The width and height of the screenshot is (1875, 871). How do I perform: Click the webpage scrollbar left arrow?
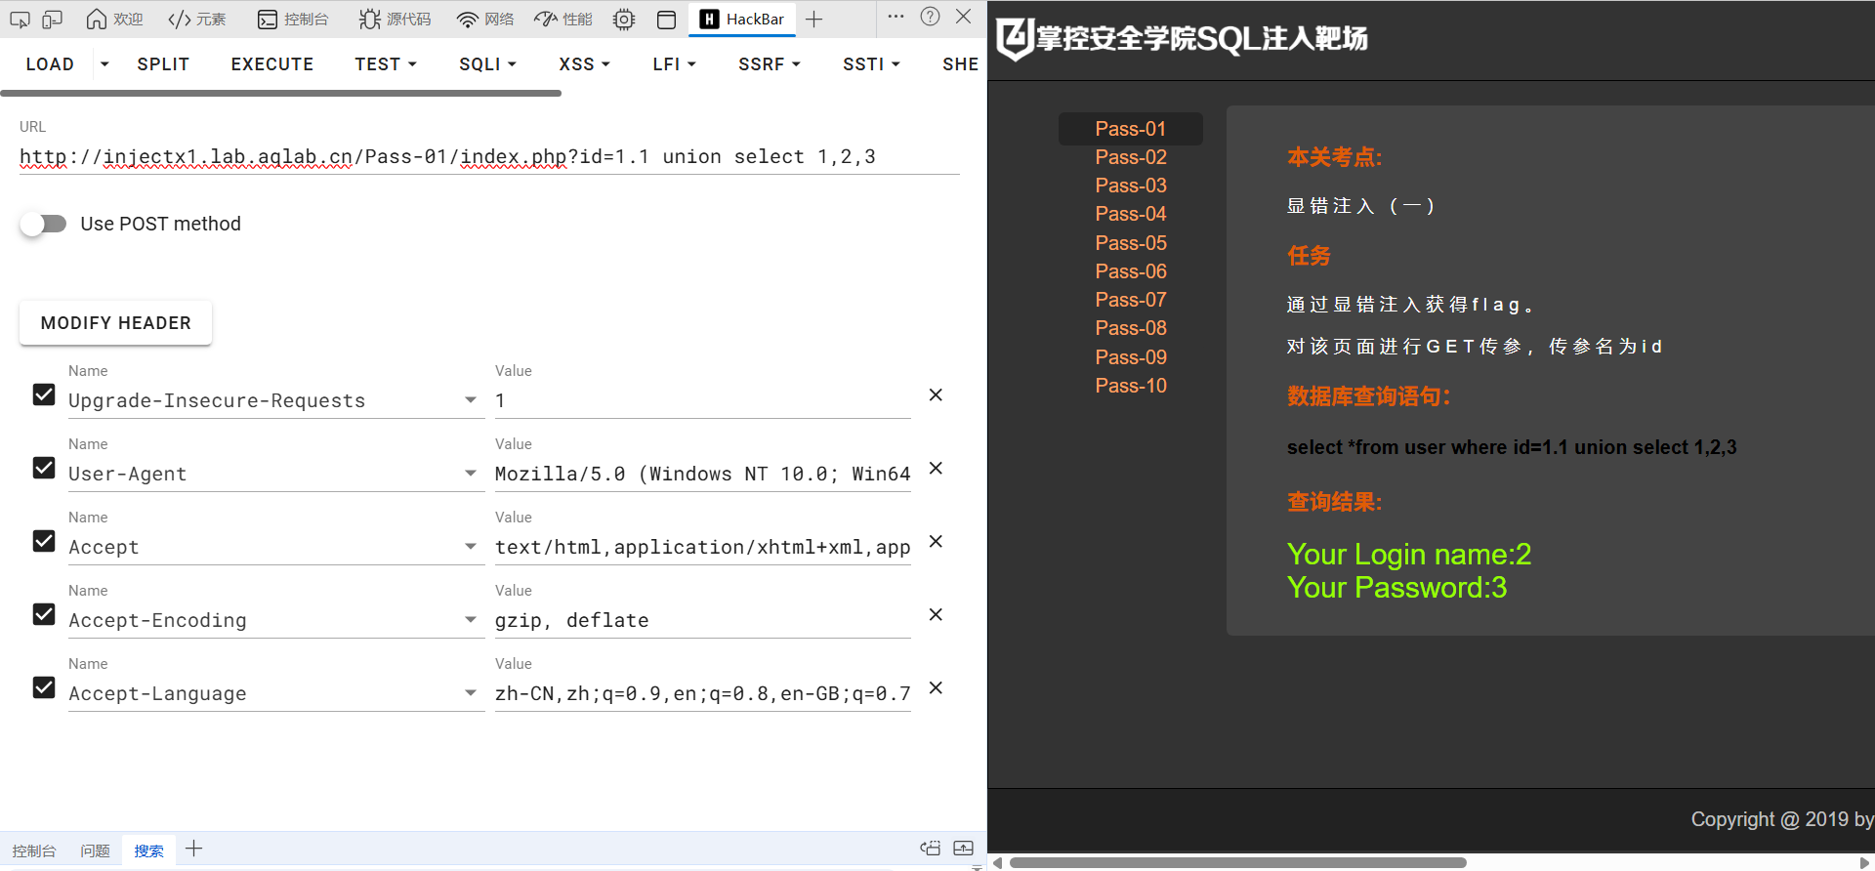point(997,863)
